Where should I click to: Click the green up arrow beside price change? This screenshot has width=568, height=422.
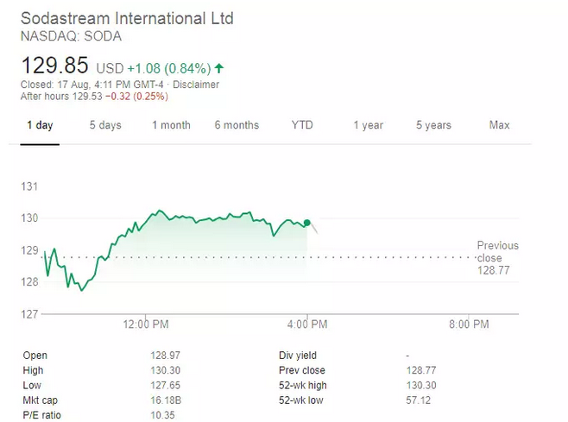coord(219,67)
